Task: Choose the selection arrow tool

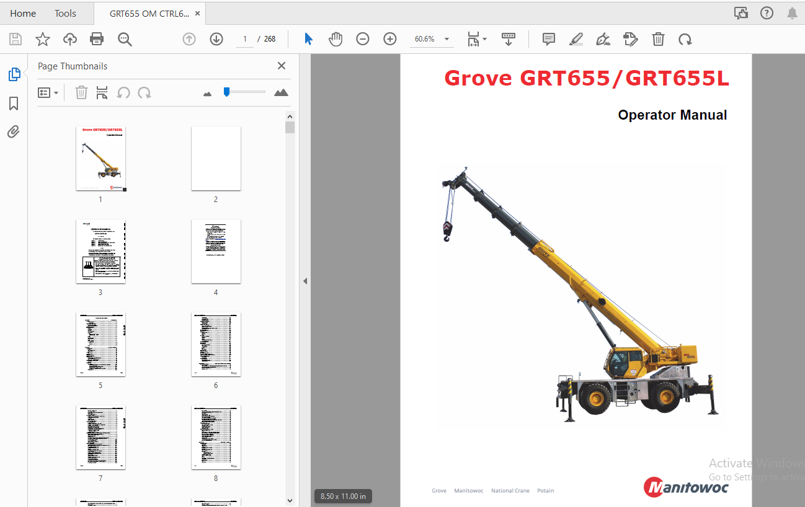Action: click(308, 39)
